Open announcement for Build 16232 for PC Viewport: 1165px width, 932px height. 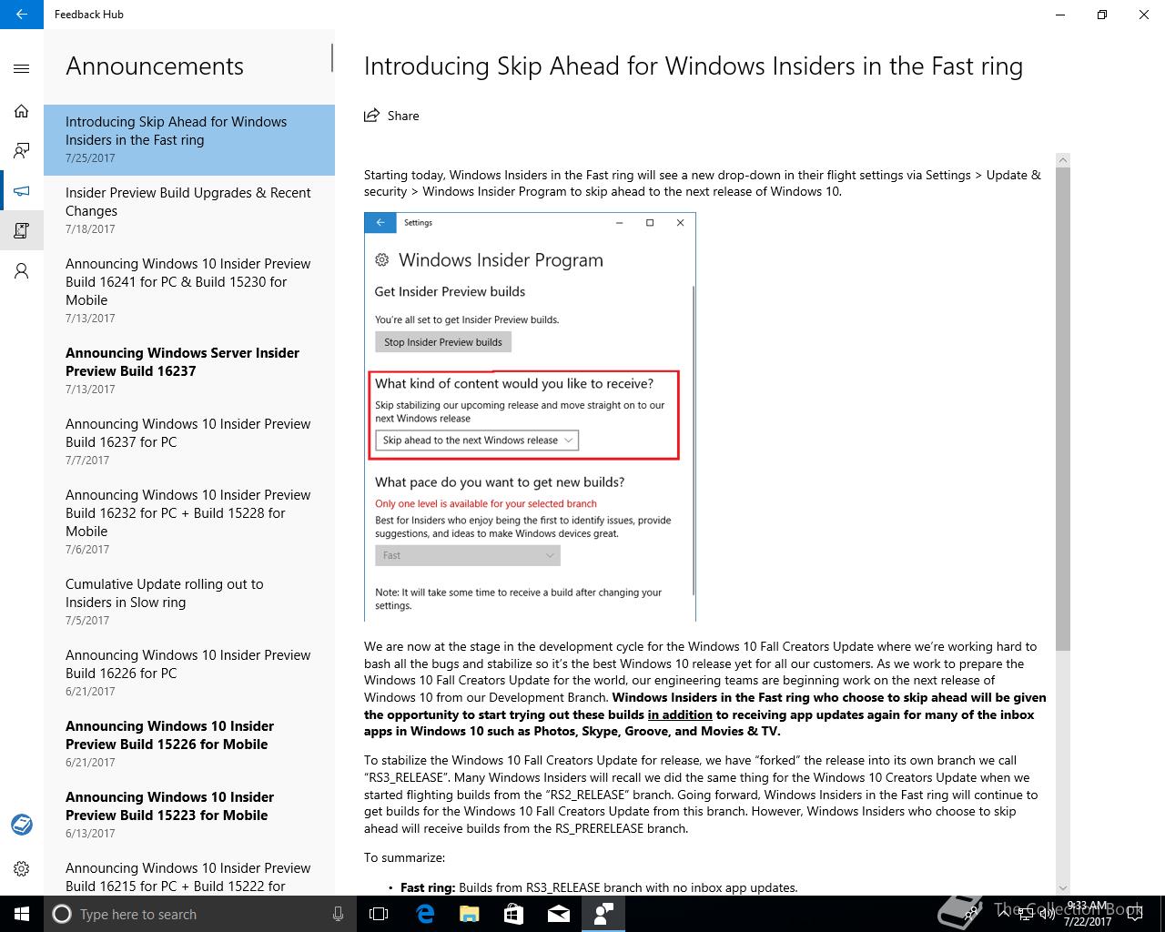(x=189, y=522)
